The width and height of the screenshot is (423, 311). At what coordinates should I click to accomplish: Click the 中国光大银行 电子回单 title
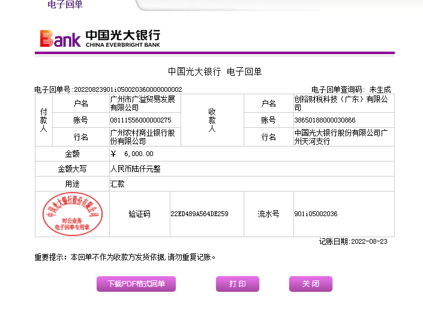[x=215, y=71]
